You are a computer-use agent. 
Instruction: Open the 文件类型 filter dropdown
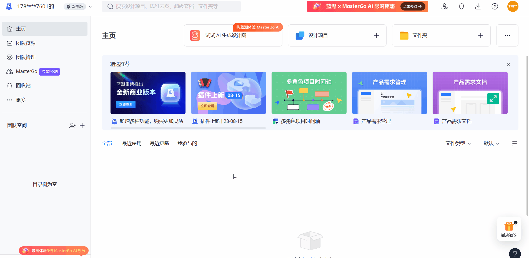(x=458, y=143)
